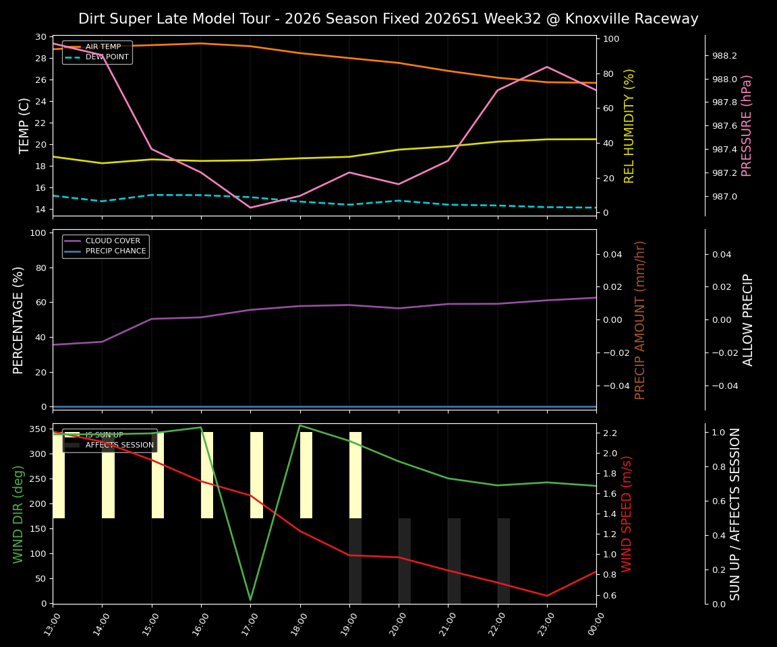Expand the middle-panel legend box
The height and width of the screenshot is (647, 777).
pyautogui.click(x=105, y=245)
